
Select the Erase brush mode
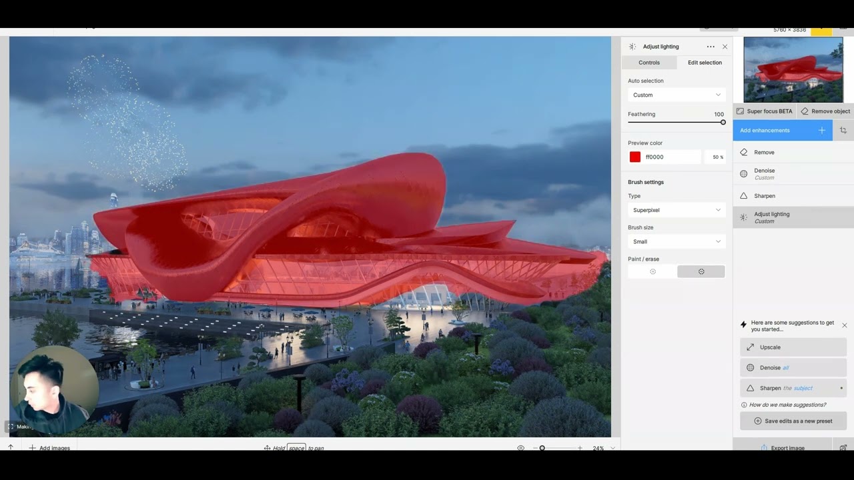(x=701, y=271)
